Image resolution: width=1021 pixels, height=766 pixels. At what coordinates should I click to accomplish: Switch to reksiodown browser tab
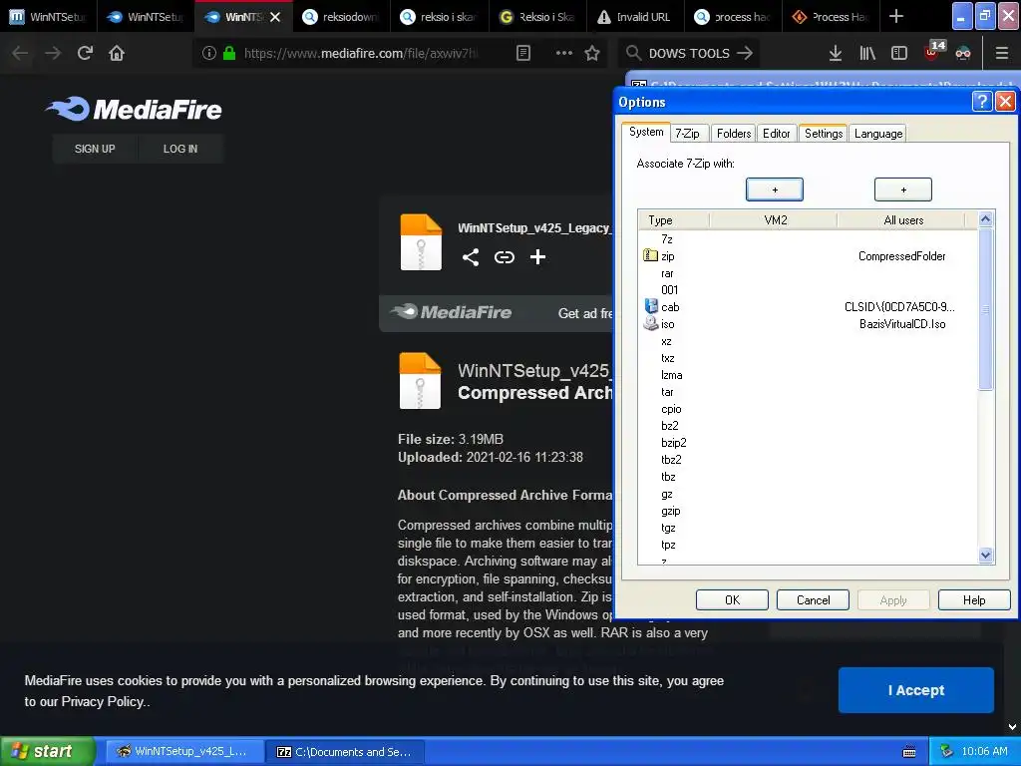(x=341, y=17)
